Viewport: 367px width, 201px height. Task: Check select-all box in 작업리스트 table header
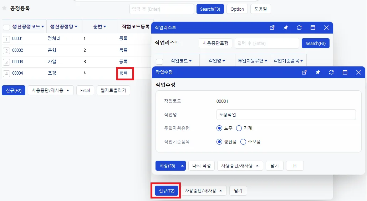click(159, 61)
